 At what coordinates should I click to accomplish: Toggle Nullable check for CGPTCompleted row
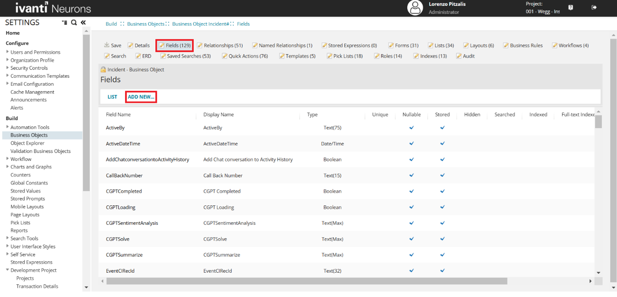point(412,191)
